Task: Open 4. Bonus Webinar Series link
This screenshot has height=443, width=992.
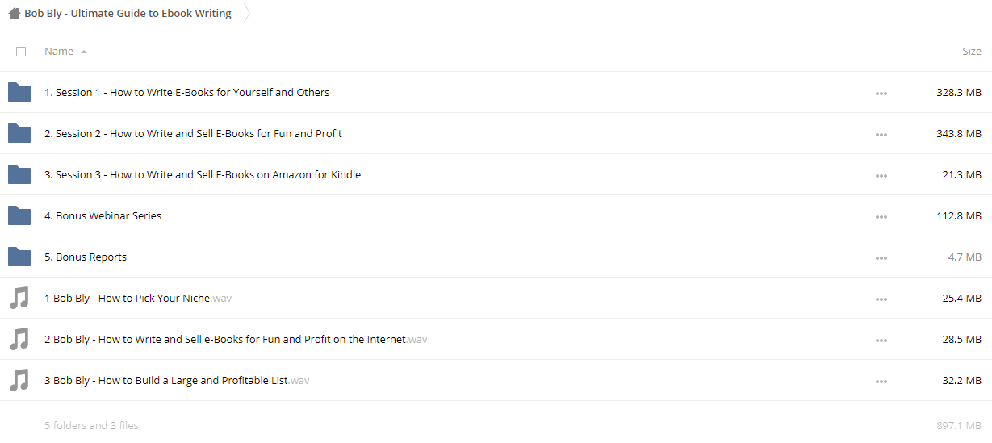Action: pos(103,215)
